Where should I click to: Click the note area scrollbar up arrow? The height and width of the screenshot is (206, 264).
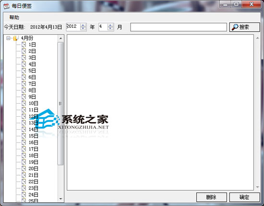(257, 38)
